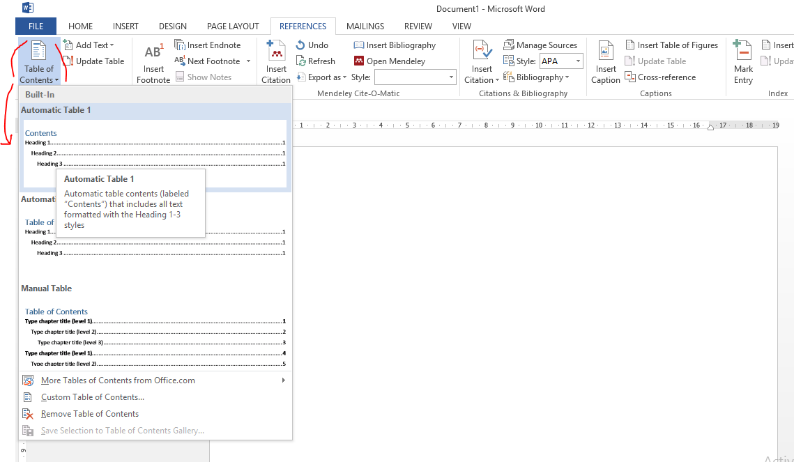
Task: Click Mendeley Undo
Action: [312, 45]
